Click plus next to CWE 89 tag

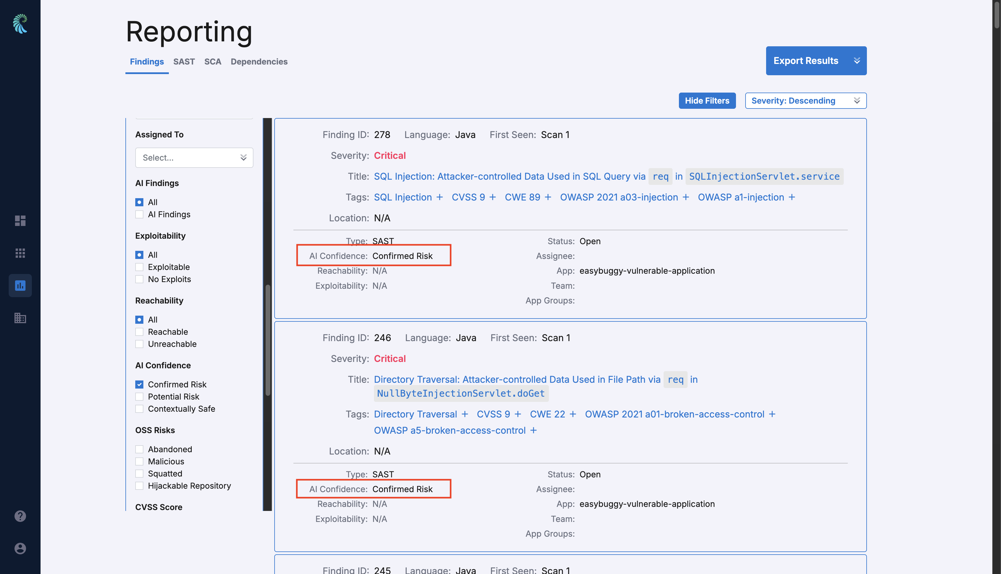coord(548,197)
